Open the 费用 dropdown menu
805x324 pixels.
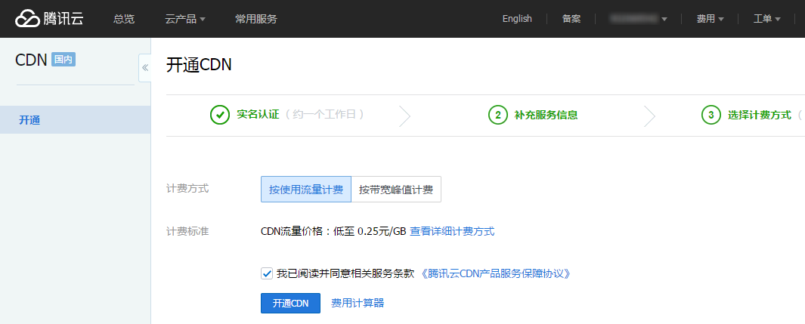710,19
